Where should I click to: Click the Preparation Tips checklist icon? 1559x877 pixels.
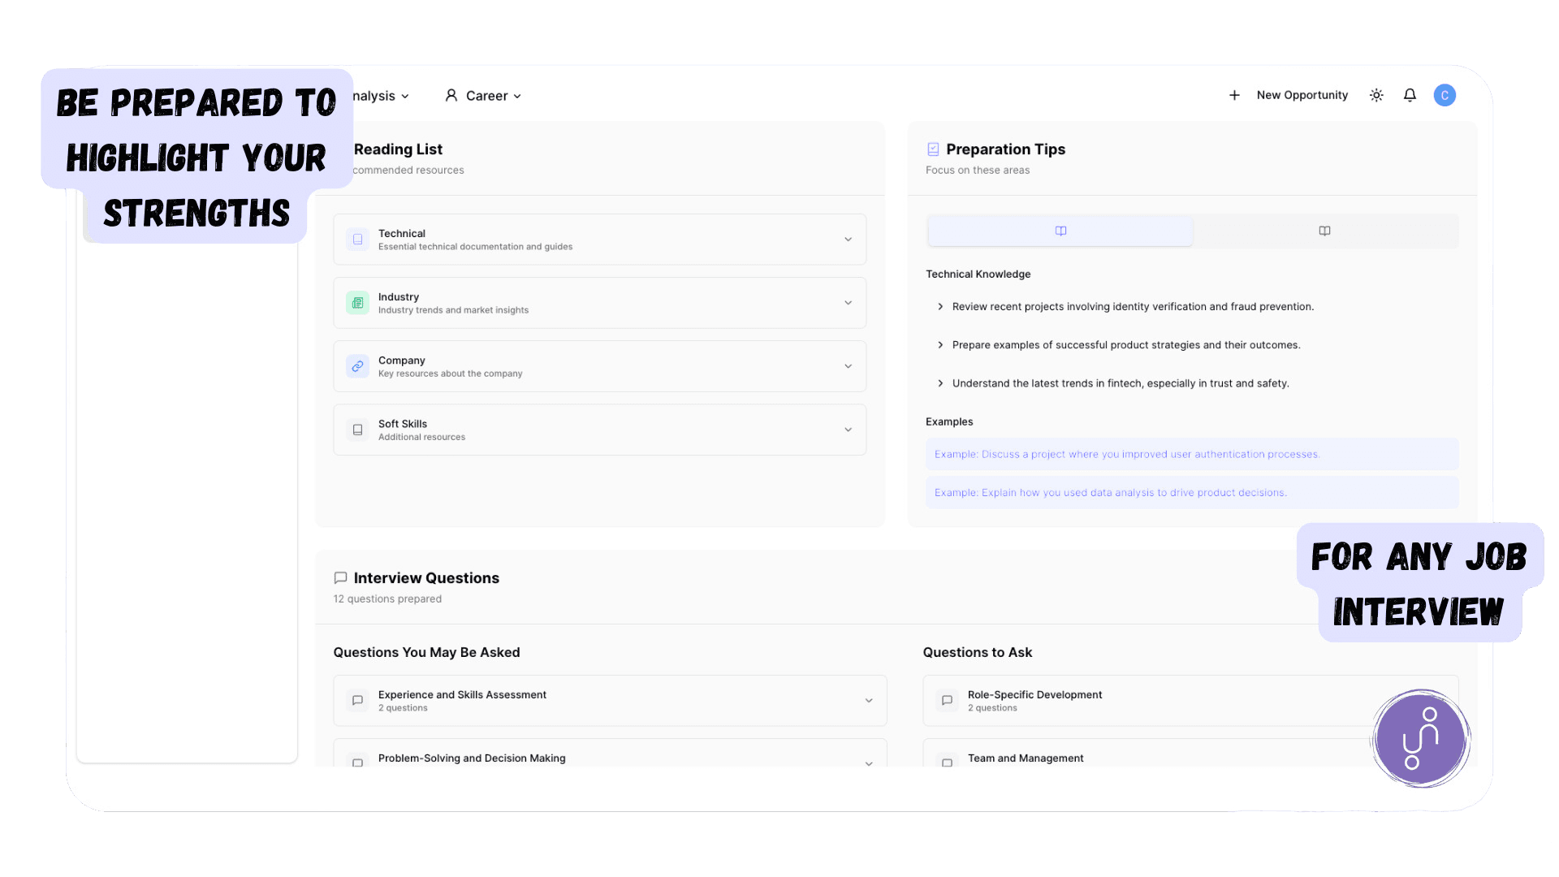[x=933, y=149]
